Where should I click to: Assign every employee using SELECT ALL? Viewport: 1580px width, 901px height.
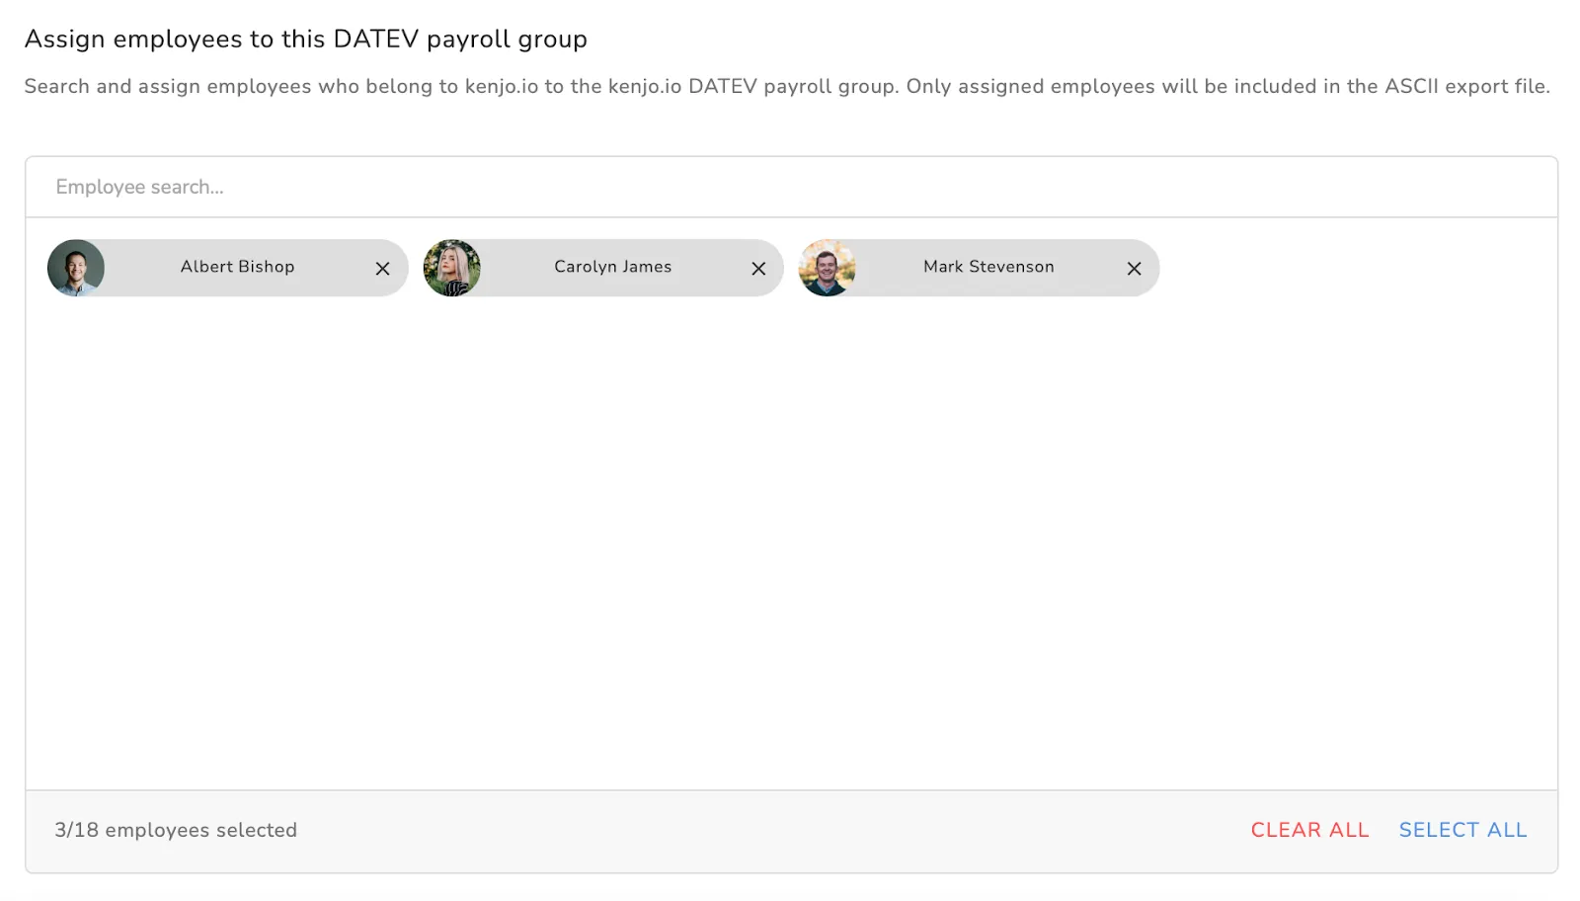1462,830
